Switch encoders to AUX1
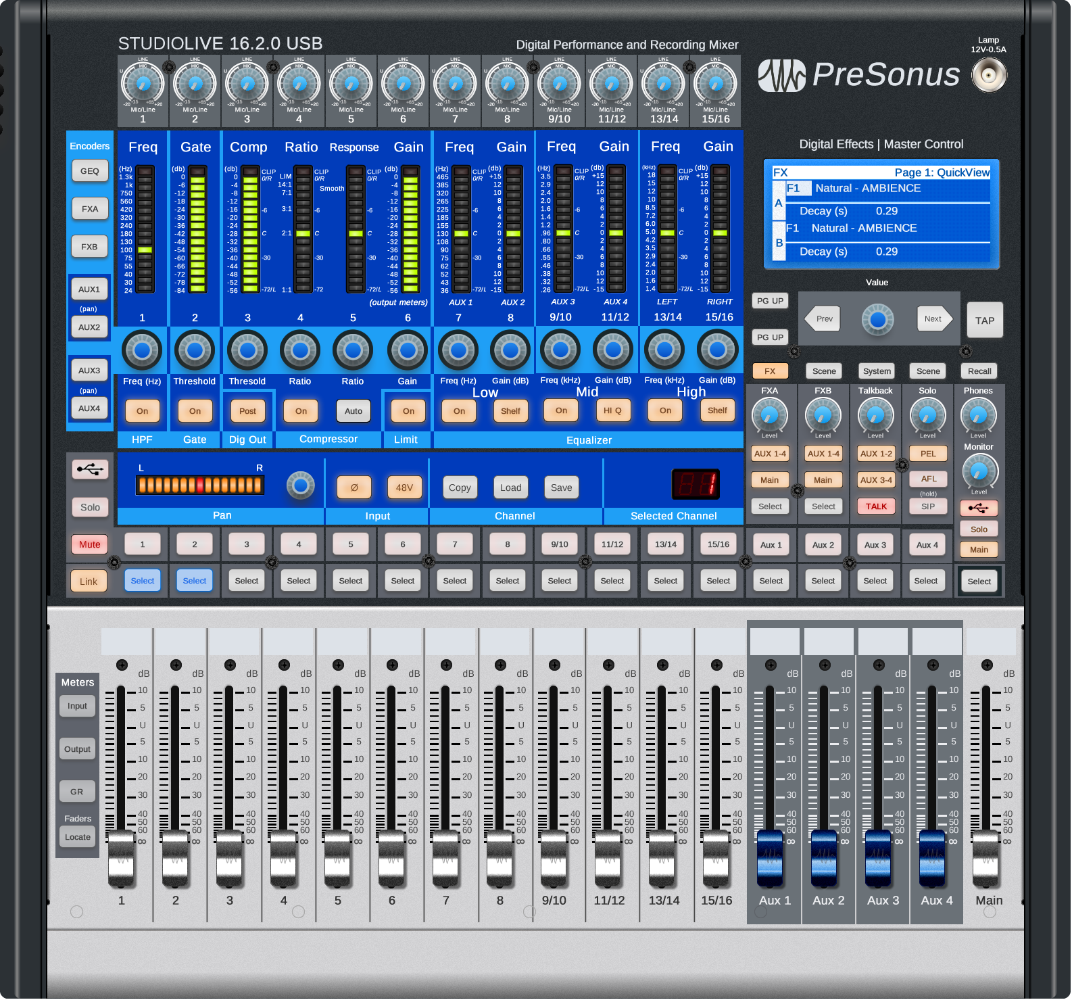1072x1000 pixels. click(x=89, y=289)
